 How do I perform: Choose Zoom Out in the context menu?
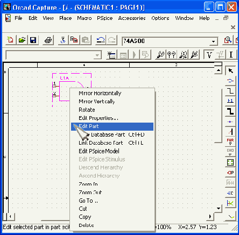click(x=112, y=193)
